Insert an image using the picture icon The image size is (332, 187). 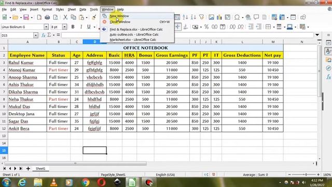[211, 17]
